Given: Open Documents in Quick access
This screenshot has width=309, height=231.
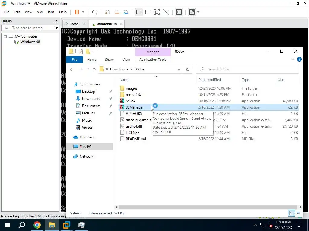Looking at the screenshot, I should click(x=91, y=106).
